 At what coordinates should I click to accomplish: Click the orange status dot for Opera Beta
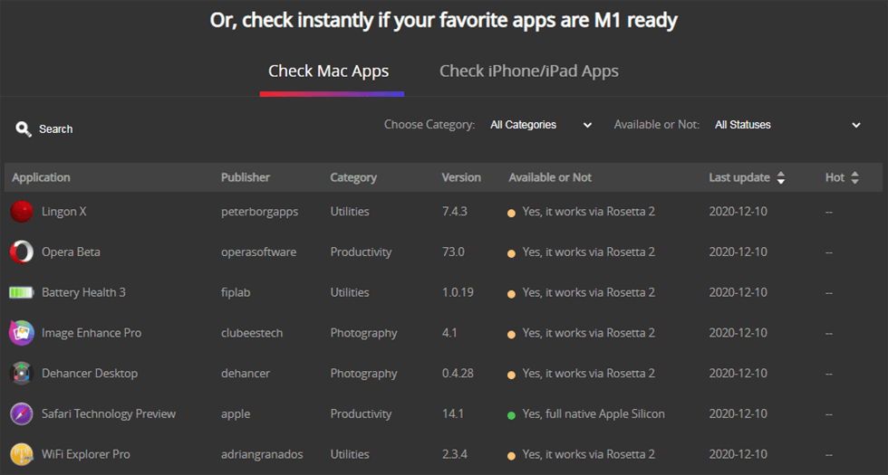coord(511,254)
